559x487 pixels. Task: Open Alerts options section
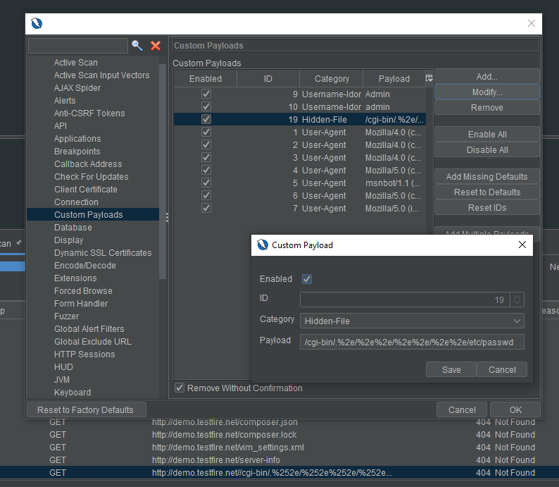click(65, 101)
